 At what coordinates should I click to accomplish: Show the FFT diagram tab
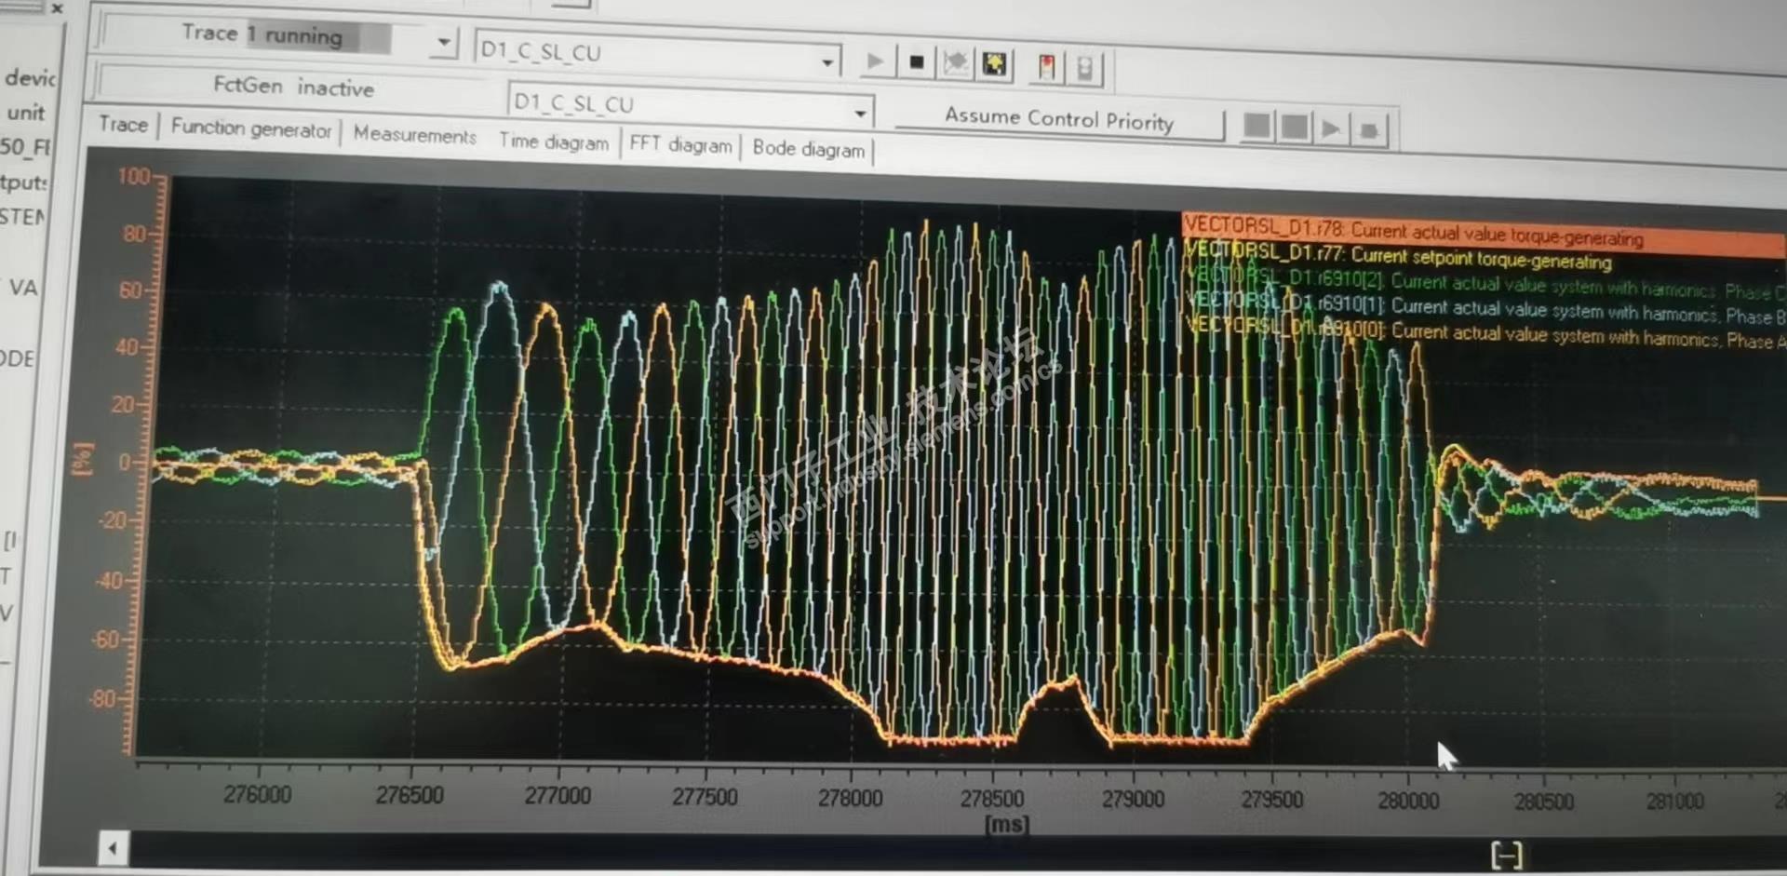680,144
